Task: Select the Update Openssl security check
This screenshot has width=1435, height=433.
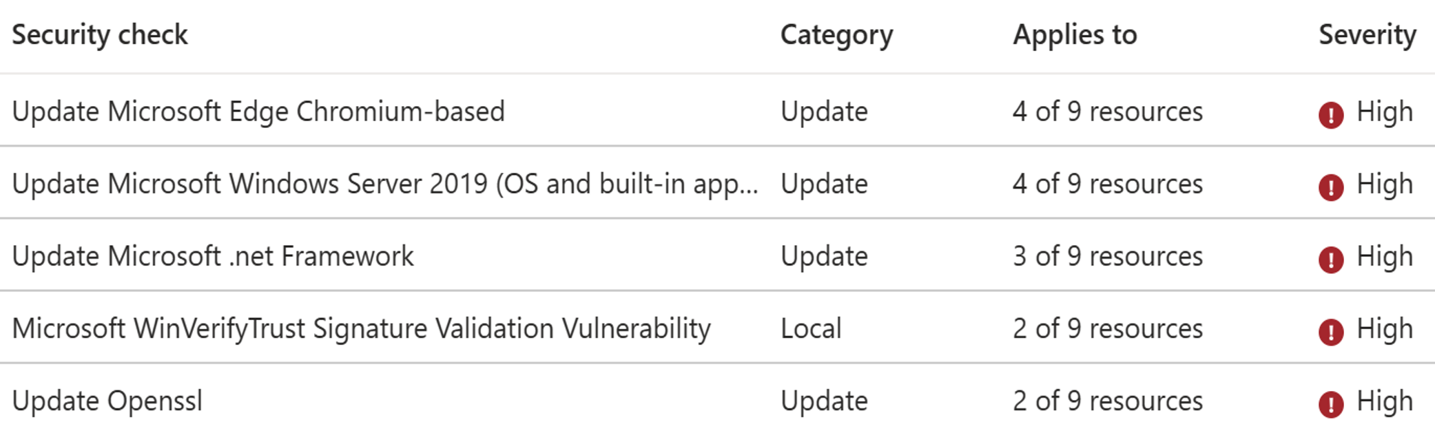Action: point(107,401)
